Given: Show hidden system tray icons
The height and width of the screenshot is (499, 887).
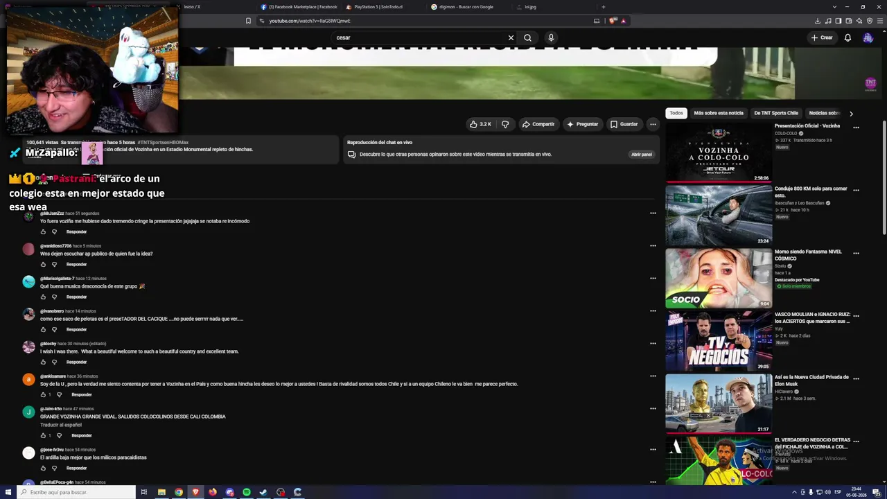Looking at the screenshot, I should 794,492.
